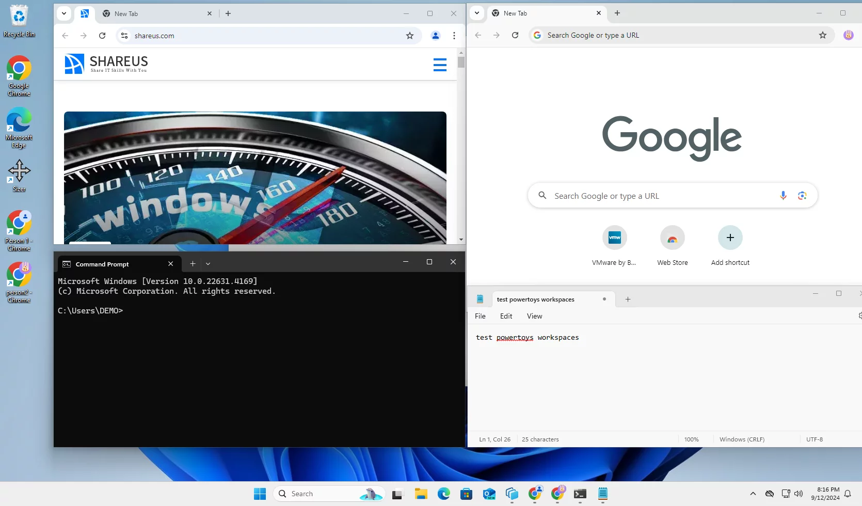Bookmark the page in the right Chrome window
This screenshot has height=506, width=862.
(x=823, y=35)
